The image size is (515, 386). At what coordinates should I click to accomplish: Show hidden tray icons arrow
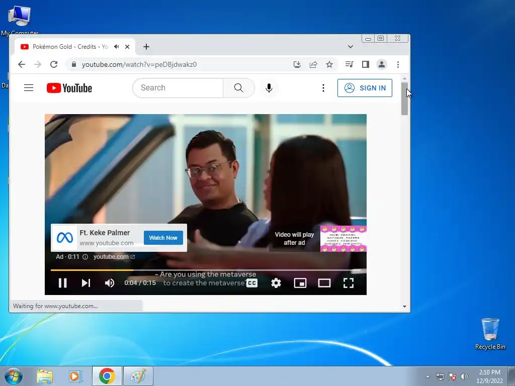[427, 376]
